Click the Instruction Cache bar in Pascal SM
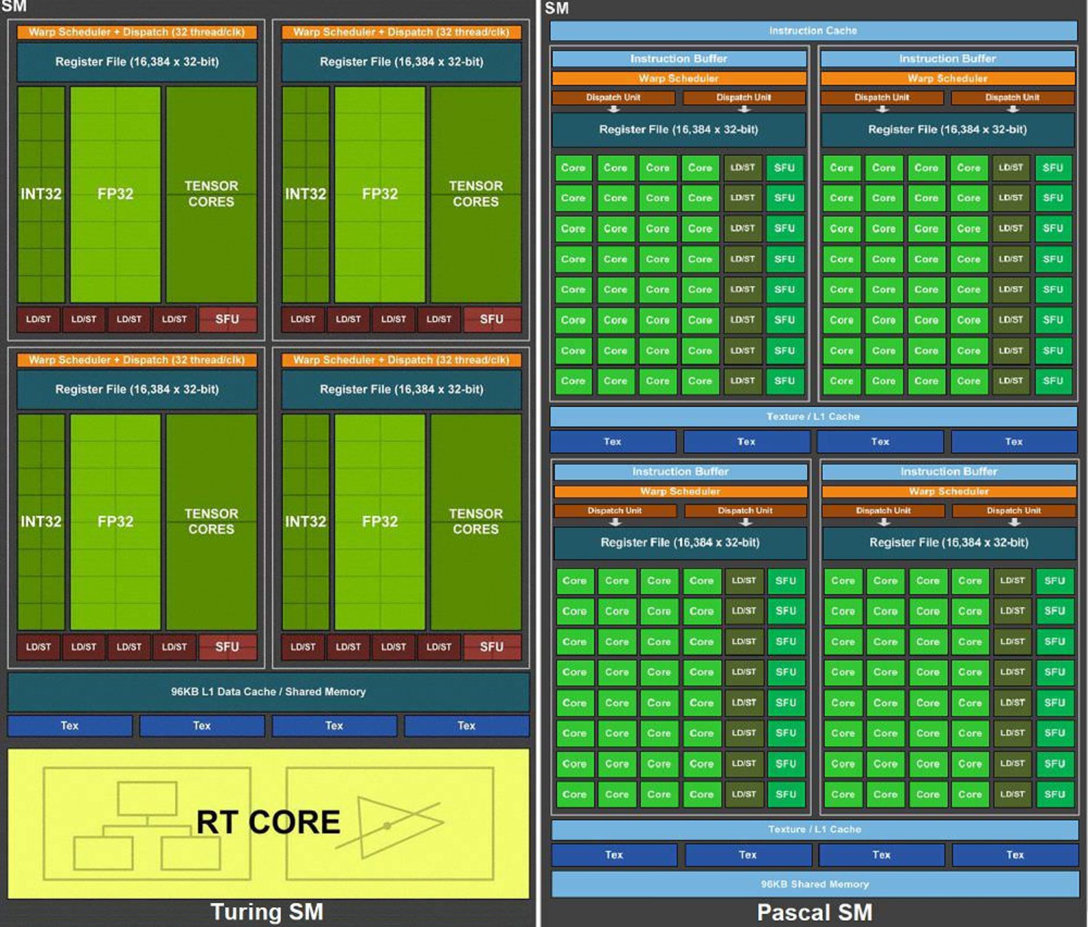 [x=813, y=31]
